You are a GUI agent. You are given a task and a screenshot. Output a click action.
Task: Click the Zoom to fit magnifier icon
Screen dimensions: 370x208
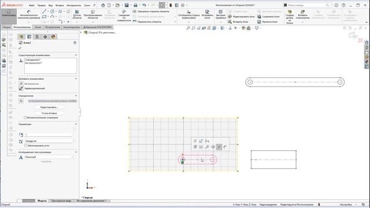point(188,28)
